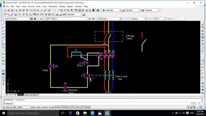
Task: Open the AutoCAD Classic workspace dropdown
Action: click(16, 19)
